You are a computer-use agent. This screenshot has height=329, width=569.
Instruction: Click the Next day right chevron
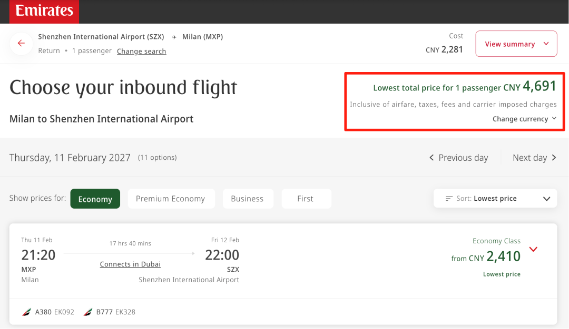point(554,158)
